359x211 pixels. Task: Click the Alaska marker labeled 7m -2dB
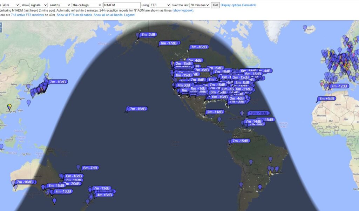[x=148, y=35]
